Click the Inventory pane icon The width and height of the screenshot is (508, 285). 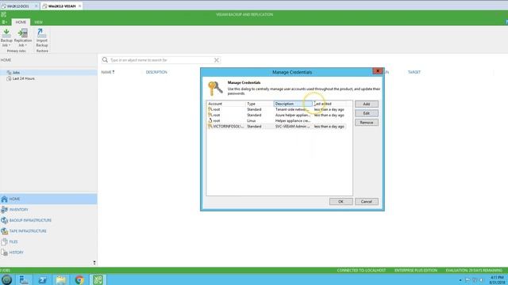4,210
